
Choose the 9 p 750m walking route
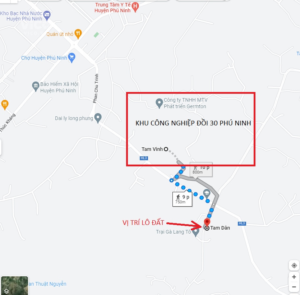[x=182, y=199]
